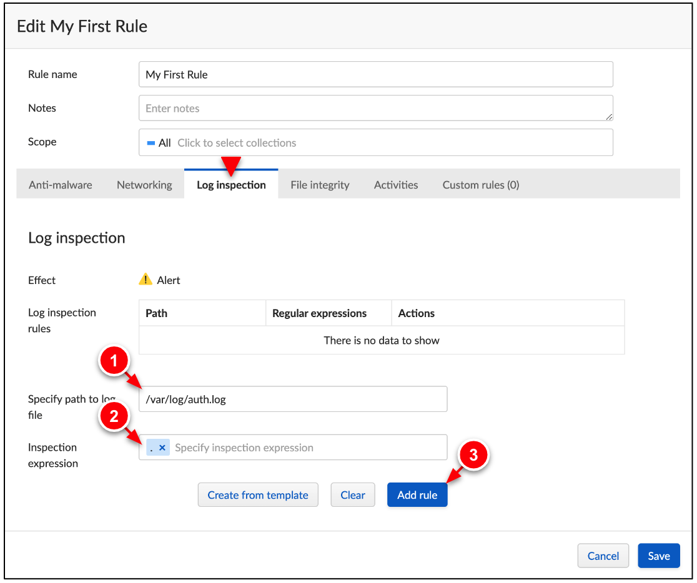Viewport: 697px width, 583px height.
Task: Click the yellow Alert warning icon
Action: point(144,280)
